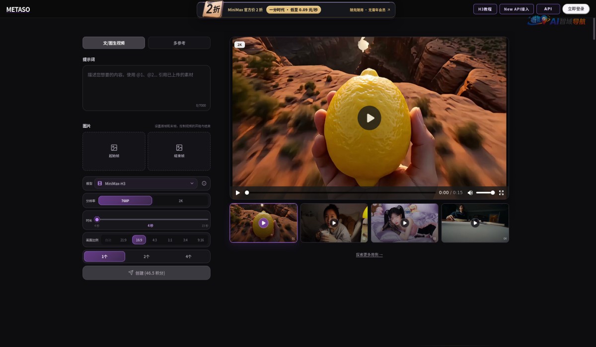Image resolution: width=596 pixels, height=347 pixels.
Task: Click the video volume slider
Action: [x=485, y=193]
